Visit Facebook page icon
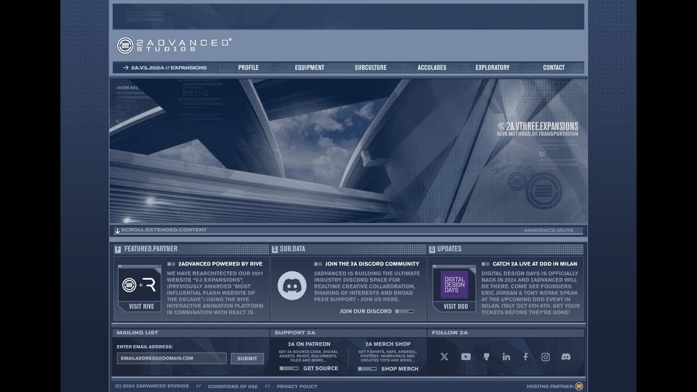Screen dimensions: 697x392 [525, 357]
